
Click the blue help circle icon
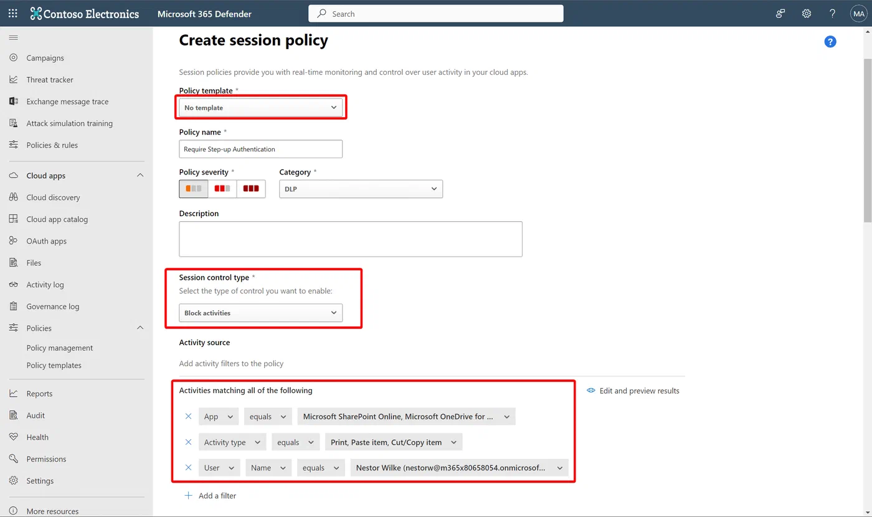click(x=830, y=42)
